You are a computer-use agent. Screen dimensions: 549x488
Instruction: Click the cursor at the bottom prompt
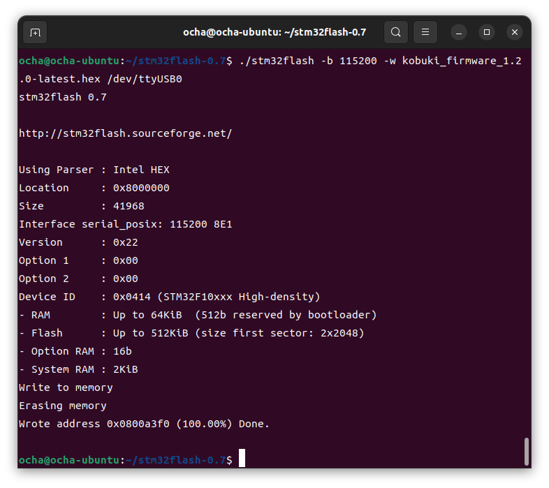242,459
